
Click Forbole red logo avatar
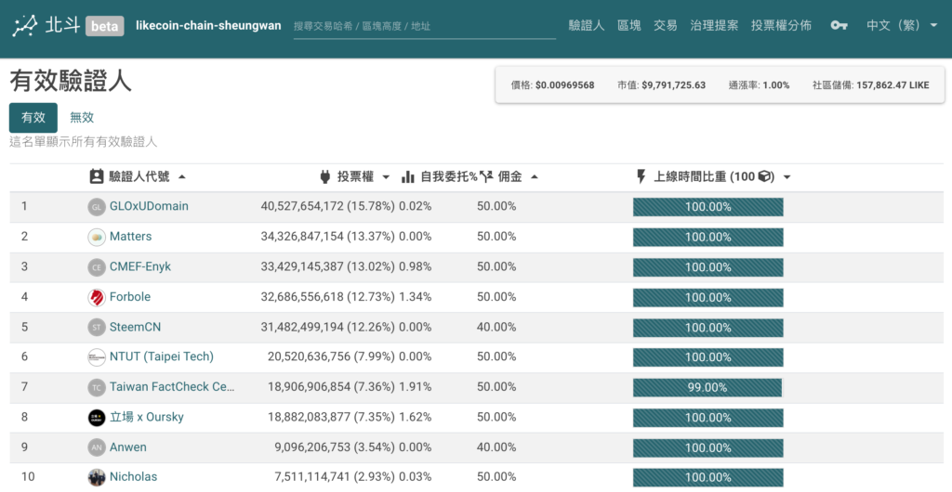pos(97,297)
